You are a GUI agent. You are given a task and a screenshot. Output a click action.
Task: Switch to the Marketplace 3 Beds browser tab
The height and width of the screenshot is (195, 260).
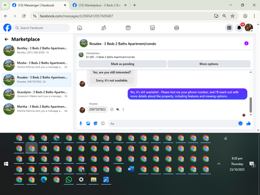coord(99,5)
